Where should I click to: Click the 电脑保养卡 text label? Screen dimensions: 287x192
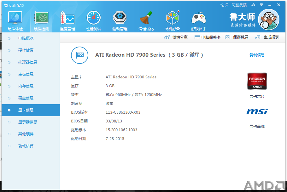coord(211,37)
